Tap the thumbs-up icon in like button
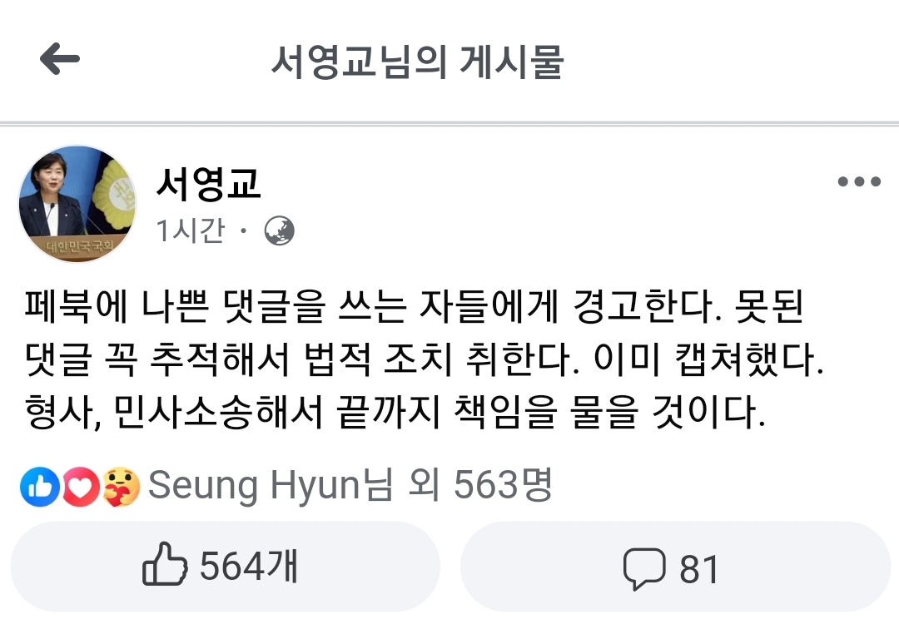899x629 pixels. coord(165,564)
